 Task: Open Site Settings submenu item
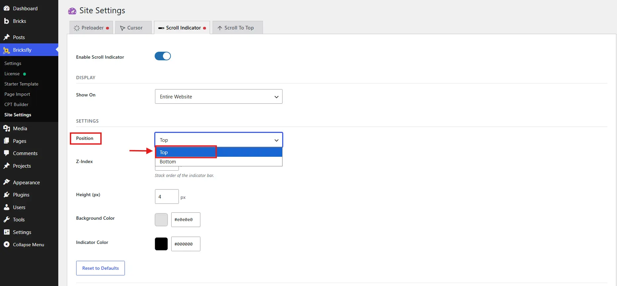tap(18, 115)
